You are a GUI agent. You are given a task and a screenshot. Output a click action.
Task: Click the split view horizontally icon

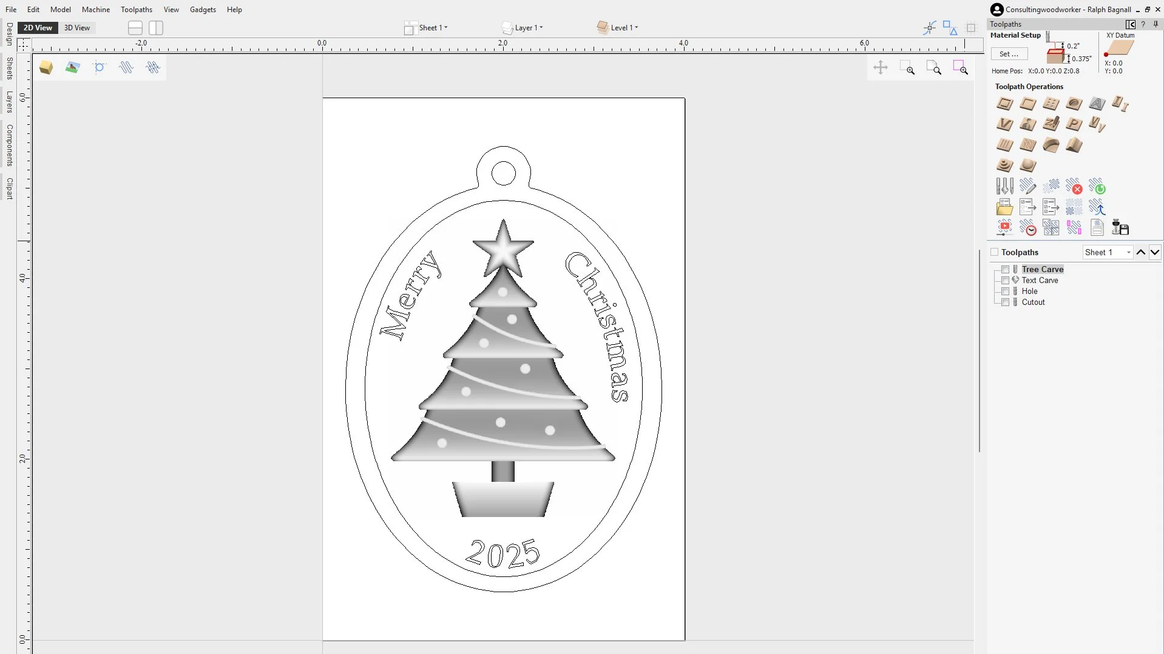[x=135, y=28]
